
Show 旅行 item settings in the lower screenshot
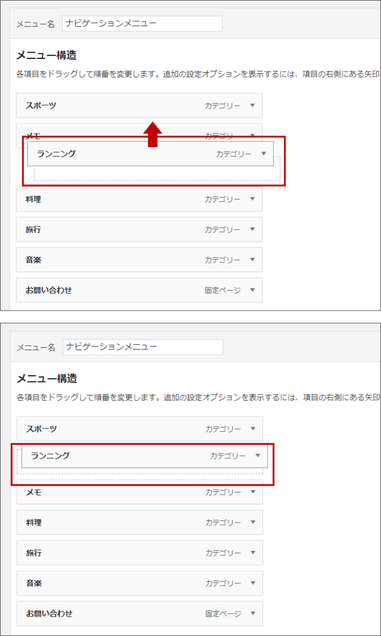pyautogui.click(x=253, y=553)
